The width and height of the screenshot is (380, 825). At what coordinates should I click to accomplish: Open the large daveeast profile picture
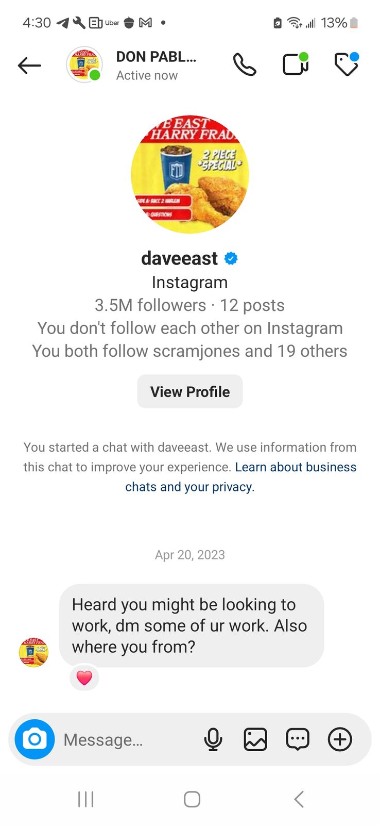pos(190,174)
